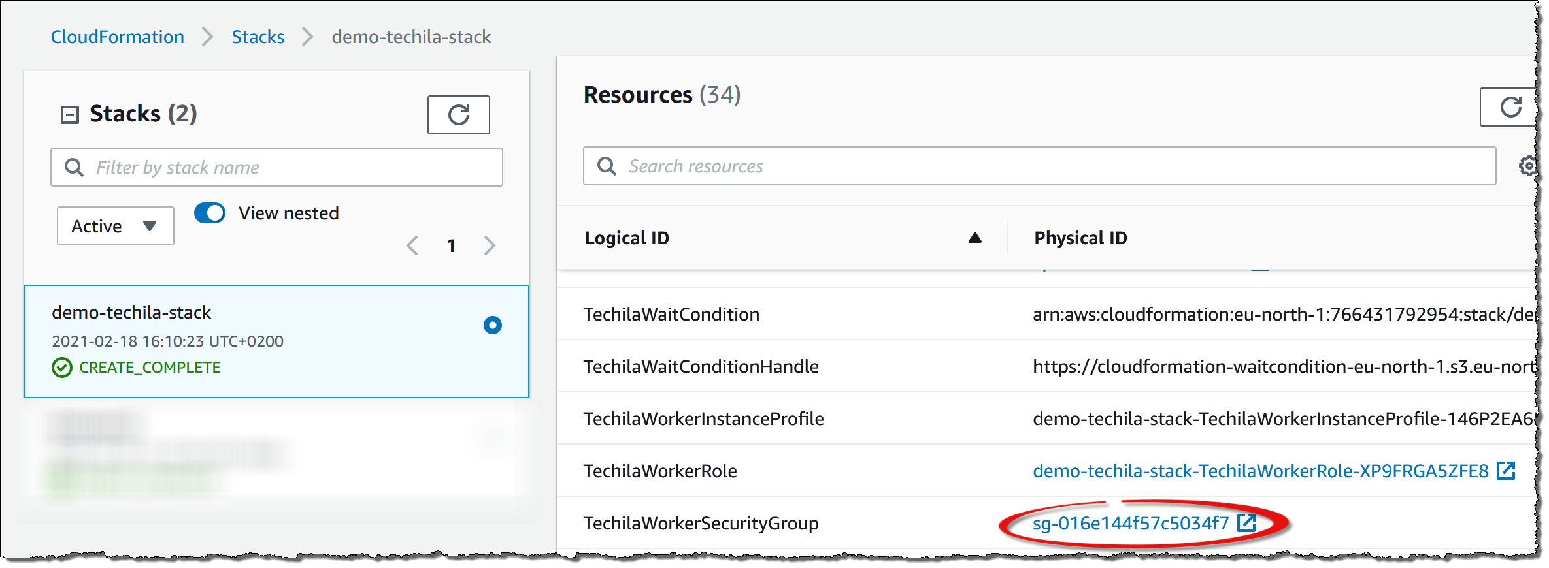
Task: Select demo-techila-stack radio button
Action: 492,325
